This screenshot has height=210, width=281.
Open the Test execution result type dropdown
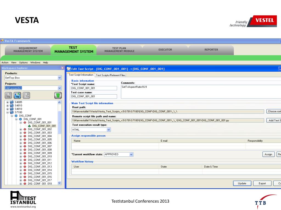(x=109, y=130)
